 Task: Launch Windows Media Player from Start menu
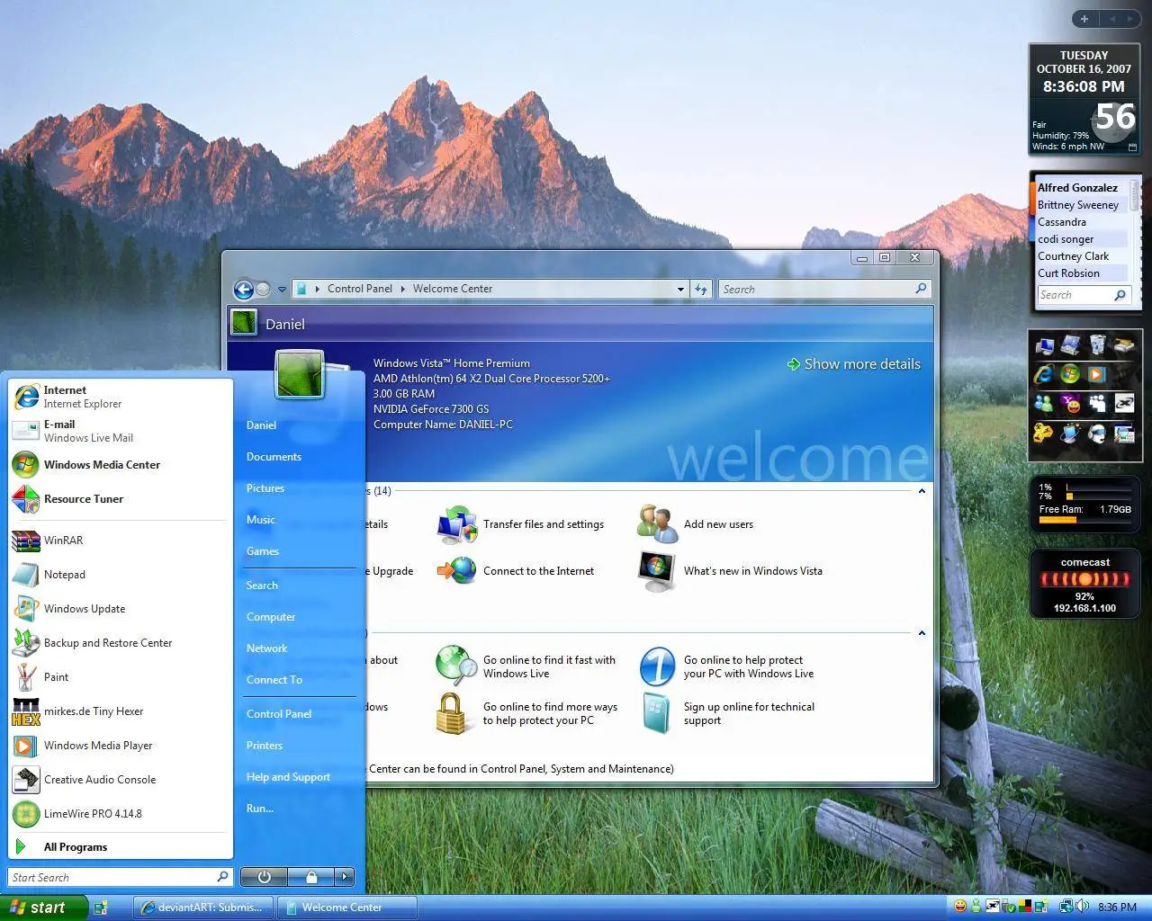click(x=121, y=746)
